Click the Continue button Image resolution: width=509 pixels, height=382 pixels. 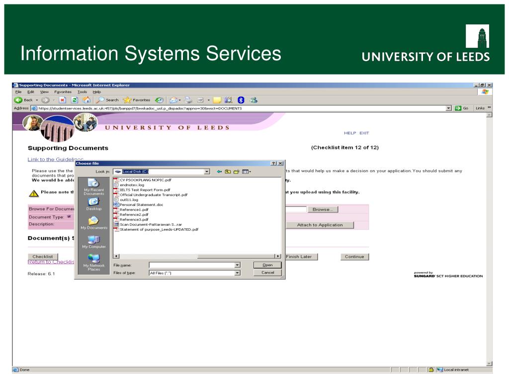pos(354,257)
